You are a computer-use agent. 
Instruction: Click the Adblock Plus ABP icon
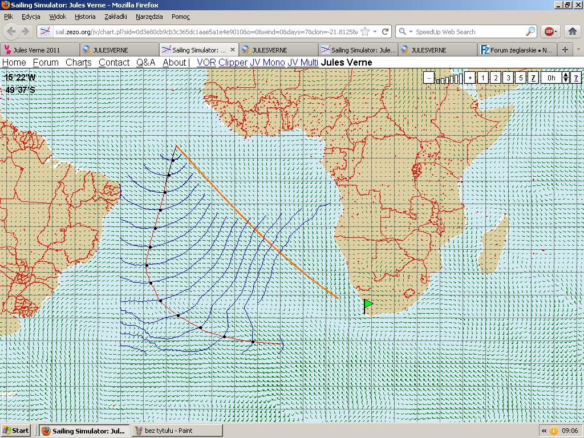[549, 32]
